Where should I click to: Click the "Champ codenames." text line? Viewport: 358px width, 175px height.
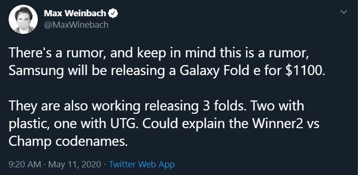click(67, 142)
